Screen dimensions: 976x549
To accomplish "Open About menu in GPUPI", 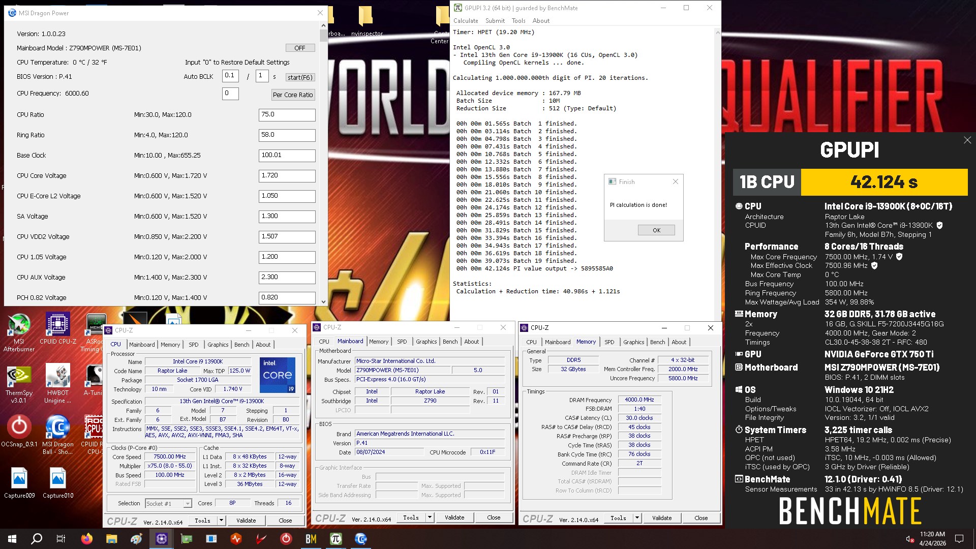I will point(541,21).
